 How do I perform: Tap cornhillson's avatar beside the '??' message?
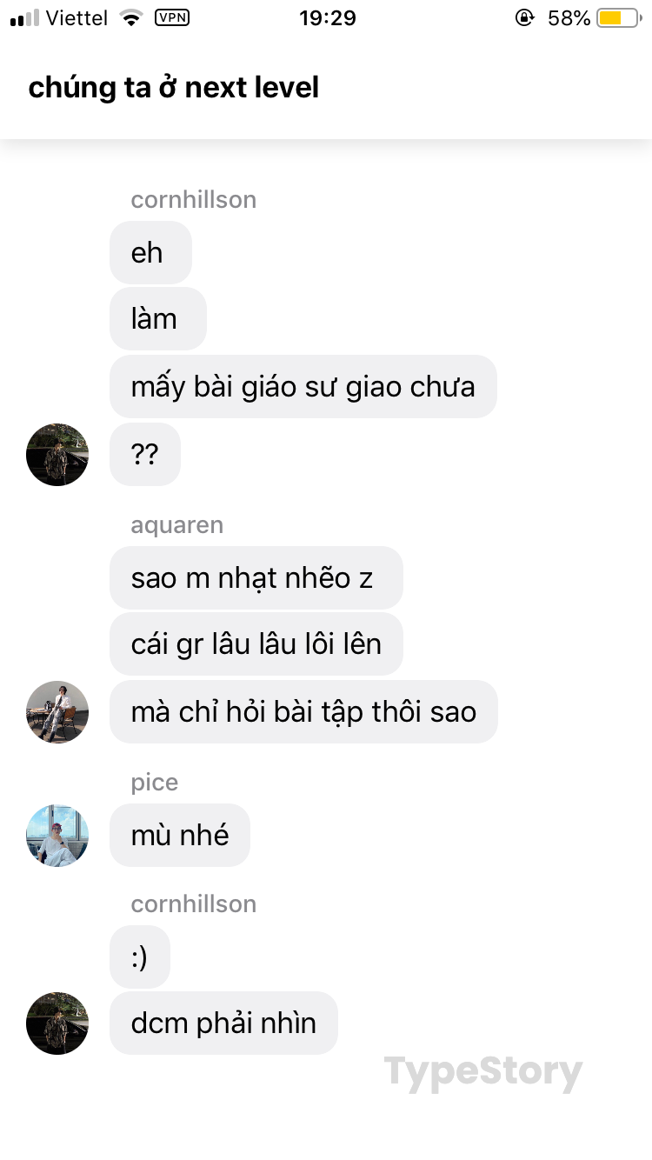pos(57,455)
